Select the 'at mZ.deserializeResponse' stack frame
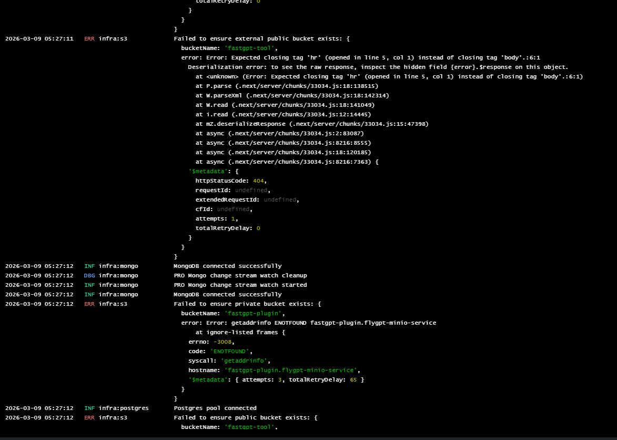Screen dimensions: 617x440 [x=312, y=124]
